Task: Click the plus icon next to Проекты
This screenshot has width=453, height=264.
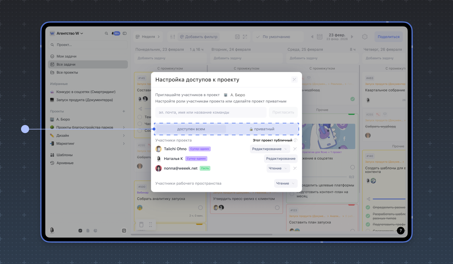Action: tap(124, 111)
